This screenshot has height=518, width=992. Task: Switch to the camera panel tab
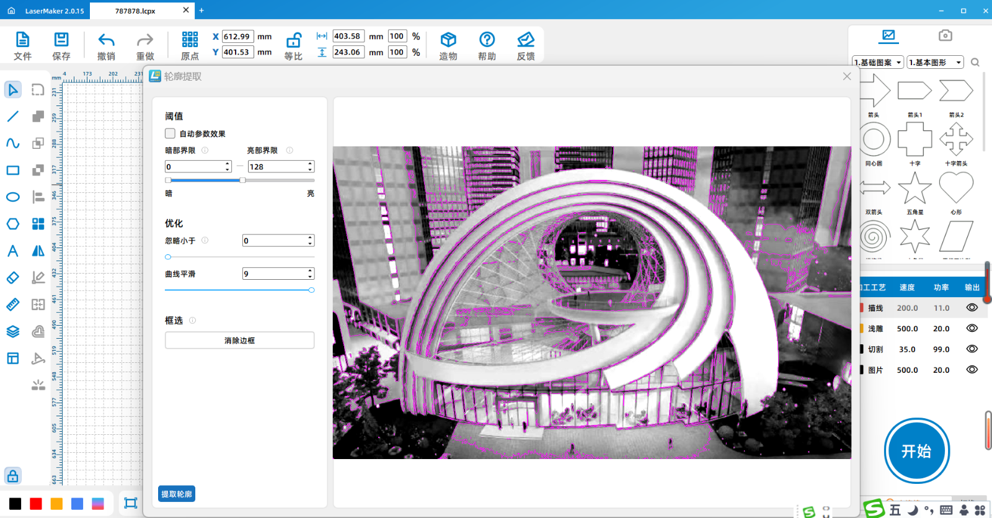(945, 36)
